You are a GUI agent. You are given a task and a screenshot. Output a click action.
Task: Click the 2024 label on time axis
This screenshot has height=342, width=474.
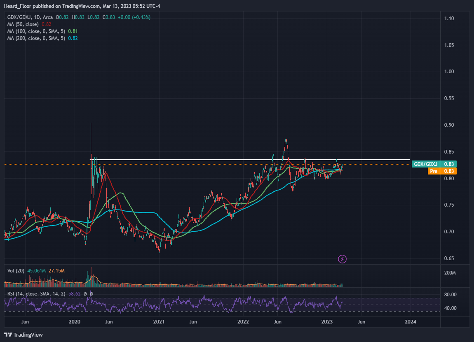pyautogui.click(x=410, y=321)
